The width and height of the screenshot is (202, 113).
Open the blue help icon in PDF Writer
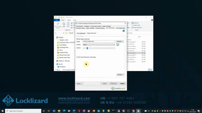point(124,31)
